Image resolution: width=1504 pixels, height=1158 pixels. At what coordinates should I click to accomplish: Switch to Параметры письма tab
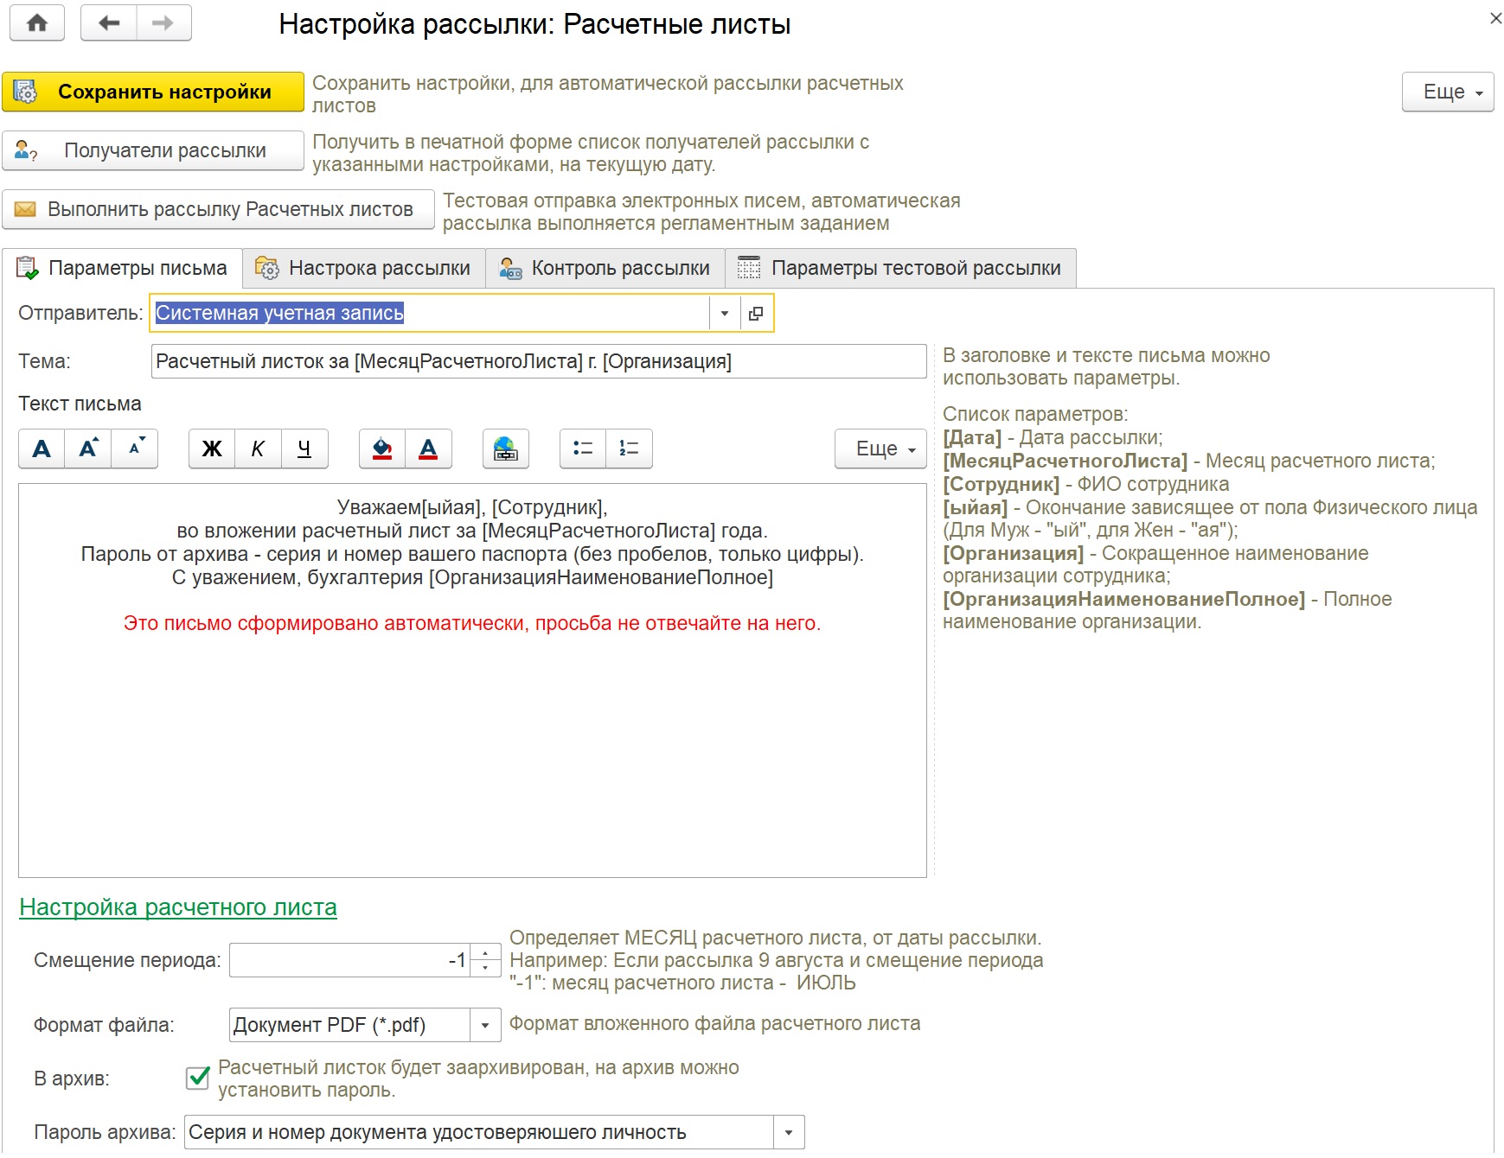[122, 268]
